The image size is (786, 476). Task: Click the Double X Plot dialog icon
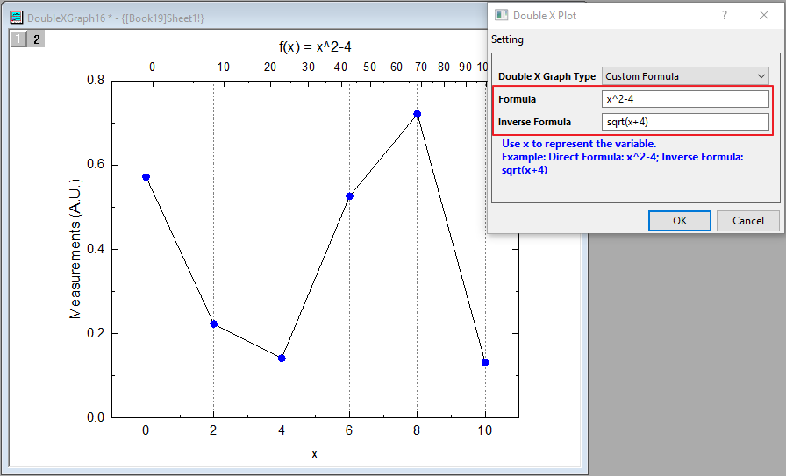point(501,15)
